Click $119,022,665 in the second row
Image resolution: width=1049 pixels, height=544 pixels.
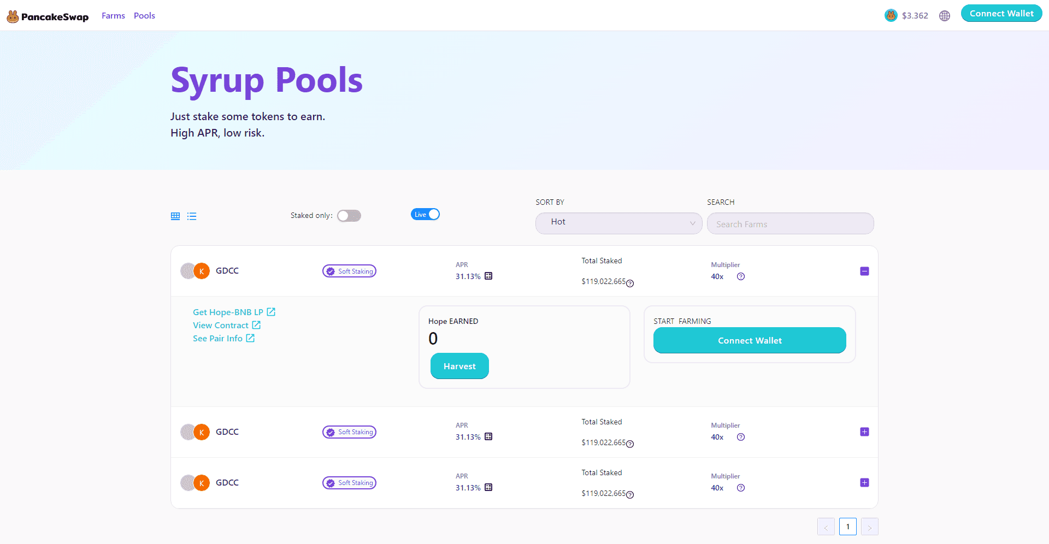click(x=604, y=442)
